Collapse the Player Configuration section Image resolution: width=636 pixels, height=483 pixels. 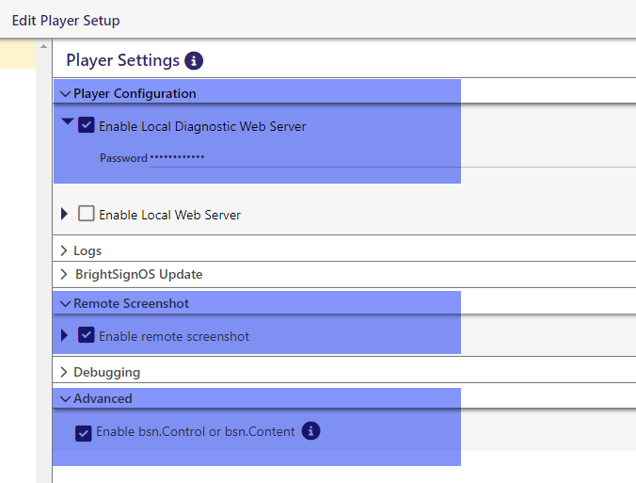[x=65, y=93]
